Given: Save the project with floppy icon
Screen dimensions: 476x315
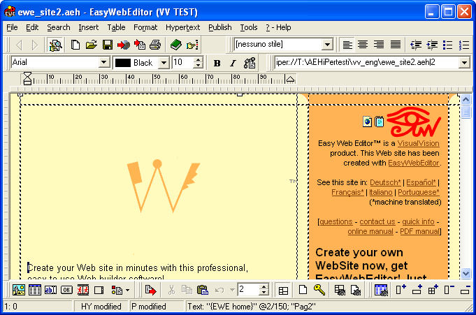Looking at the screenshot, I should tap(108, 45).
